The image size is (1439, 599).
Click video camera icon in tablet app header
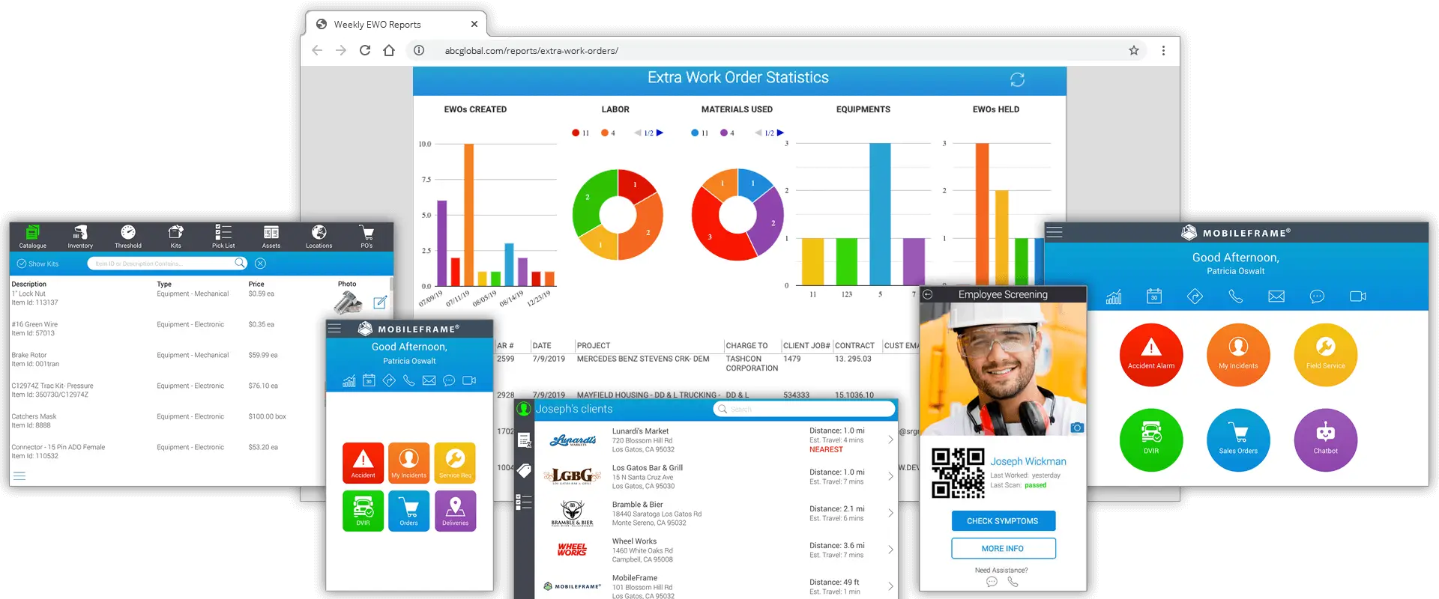click(1358, 297)
